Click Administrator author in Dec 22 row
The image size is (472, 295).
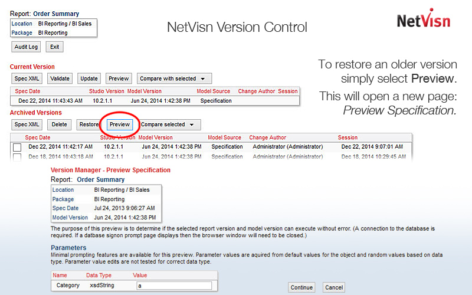pyautogui.click(x=288, y=146)
